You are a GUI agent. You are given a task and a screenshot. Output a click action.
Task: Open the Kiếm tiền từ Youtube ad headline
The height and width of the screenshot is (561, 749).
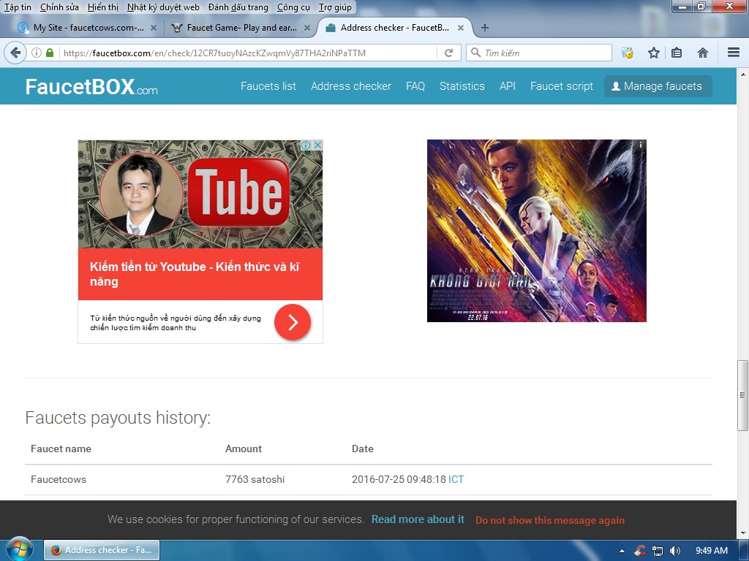(195, 274)
